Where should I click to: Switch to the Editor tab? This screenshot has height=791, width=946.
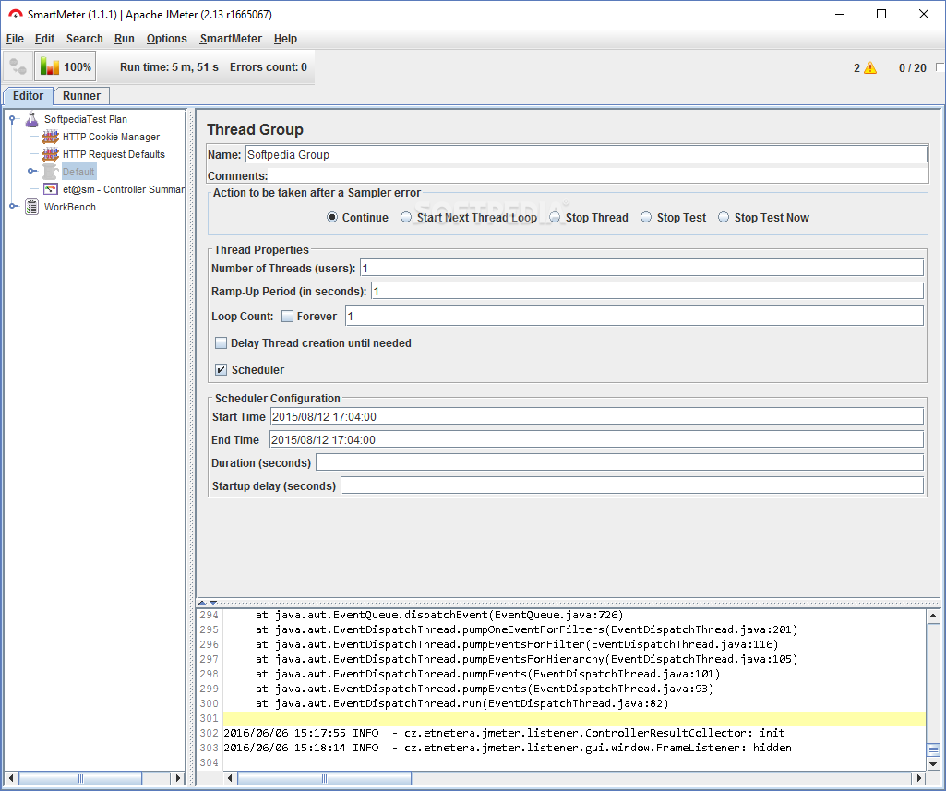pyautogui.click(x=28, y=95)
